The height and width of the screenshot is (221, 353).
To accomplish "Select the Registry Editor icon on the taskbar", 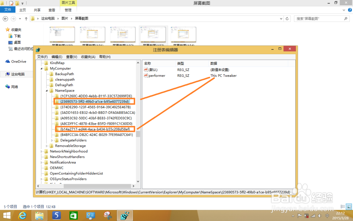I will pos(125,215).
